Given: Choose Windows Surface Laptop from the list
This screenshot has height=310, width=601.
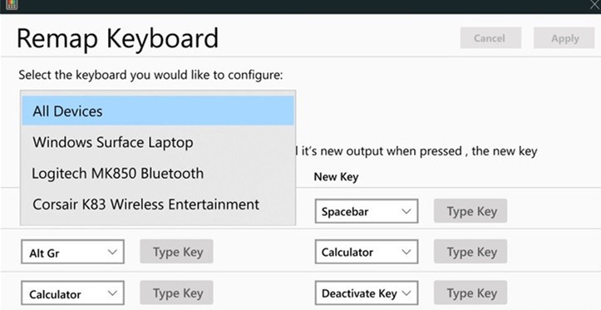Looking at the screenshot, I should [x=158, y=143].
